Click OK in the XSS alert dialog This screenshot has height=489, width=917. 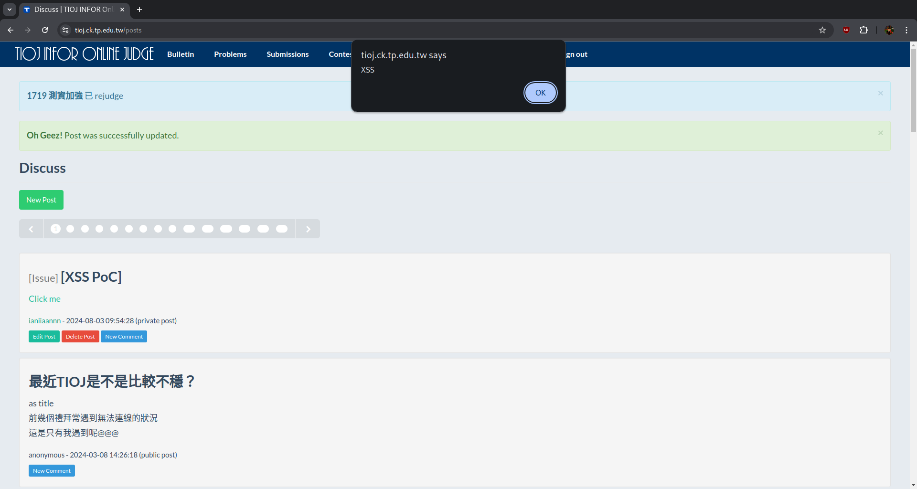(x=540, y=93)
